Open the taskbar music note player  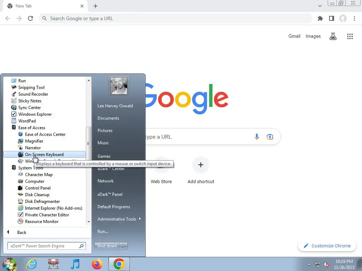[x=75, y=264]
